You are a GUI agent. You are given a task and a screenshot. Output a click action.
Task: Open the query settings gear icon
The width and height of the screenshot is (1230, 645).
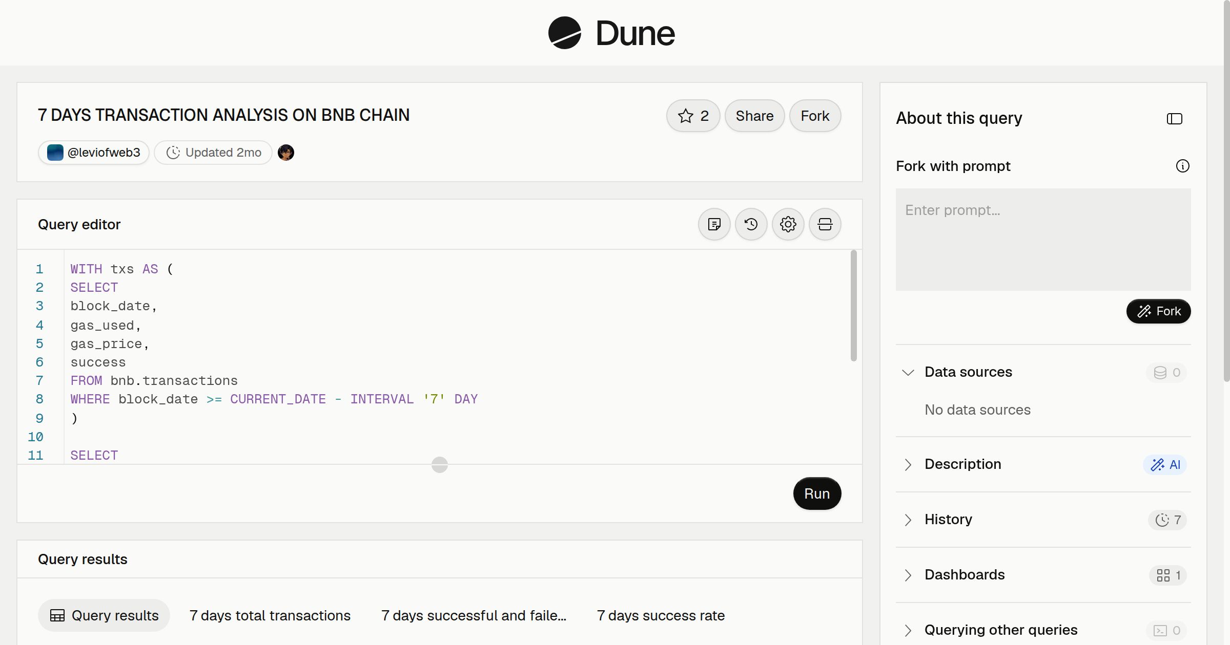[x=788, y=224]
